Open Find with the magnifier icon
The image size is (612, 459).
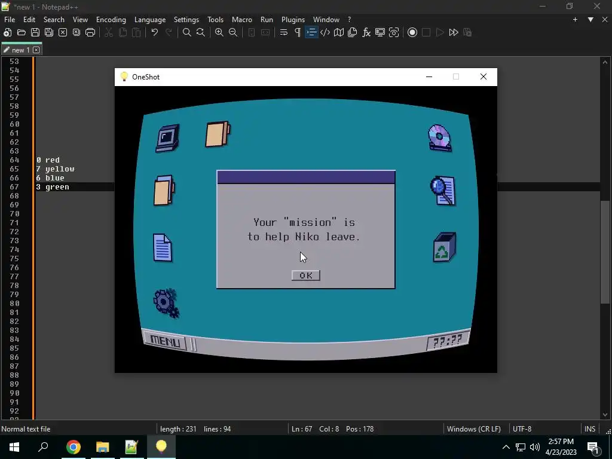click(x=187, y=32)
